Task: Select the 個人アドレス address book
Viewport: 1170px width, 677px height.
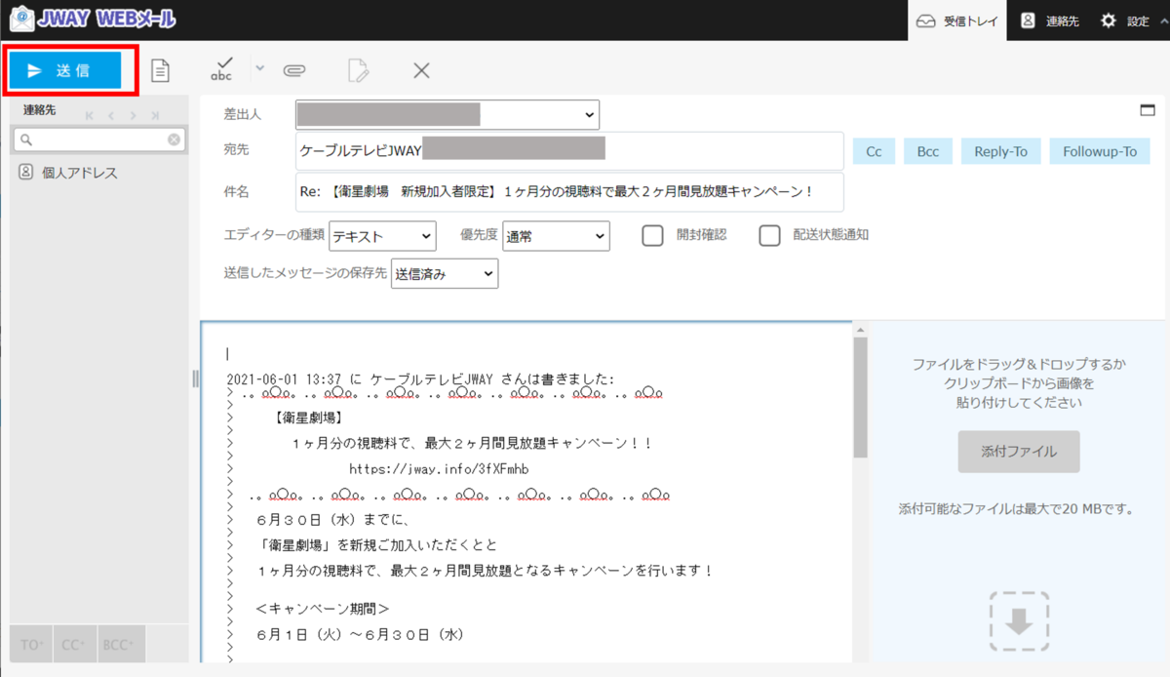Action: pos(99,173)
